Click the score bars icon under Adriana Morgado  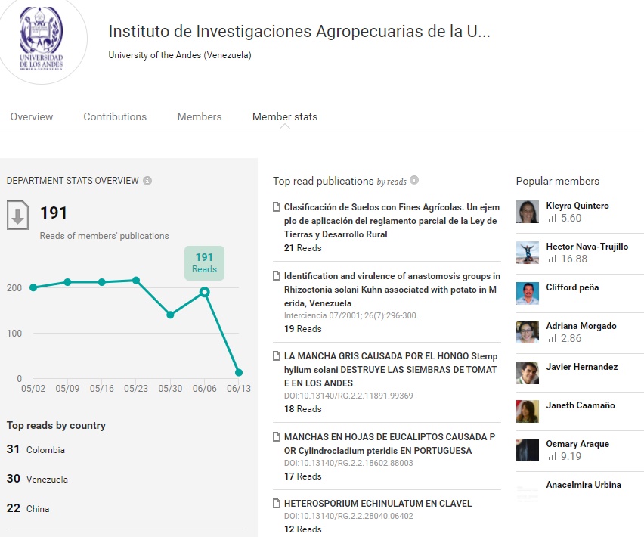[553, 338]
